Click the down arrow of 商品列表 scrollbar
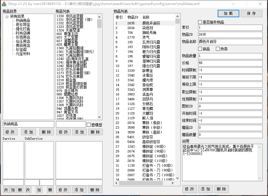Viewport: 268px width, 196px height. tap(100, 117)
